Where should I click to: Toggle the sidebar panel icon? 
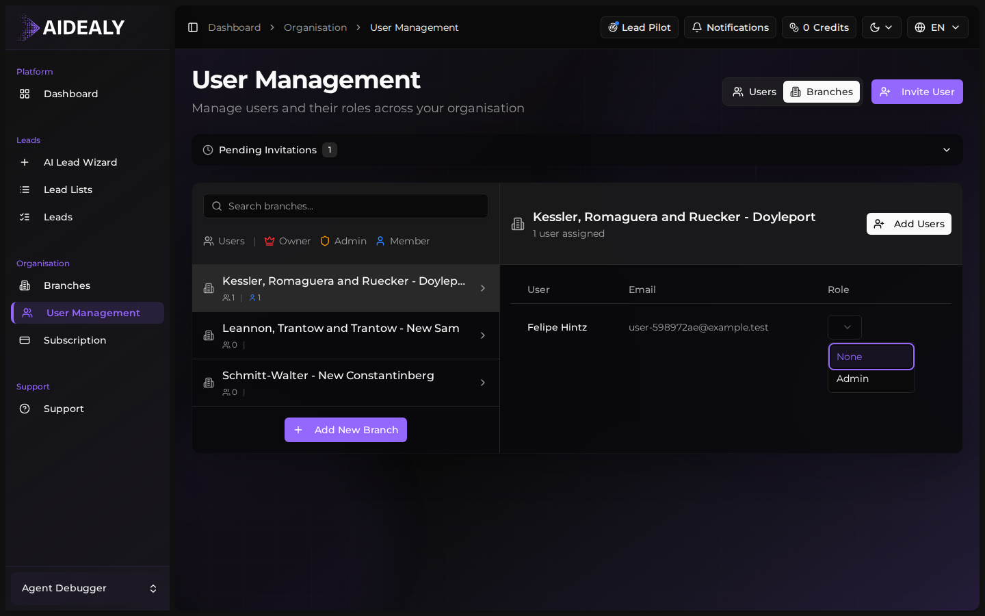[x=193, y=27]
